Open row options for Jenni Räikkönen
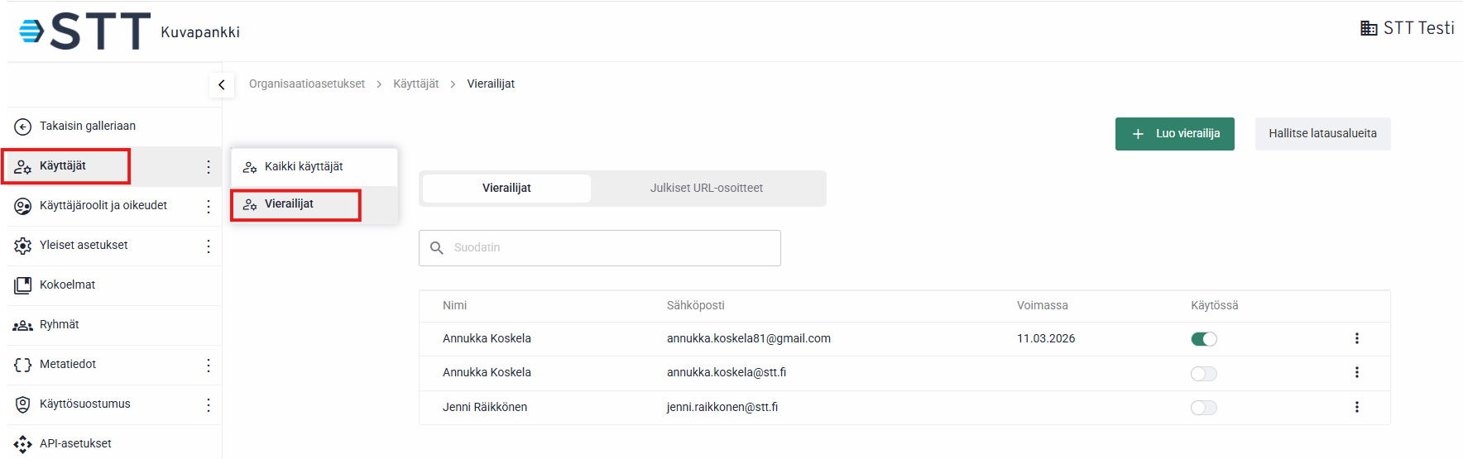Viewport: 1463px width, 459px height. pos(1357,407)
